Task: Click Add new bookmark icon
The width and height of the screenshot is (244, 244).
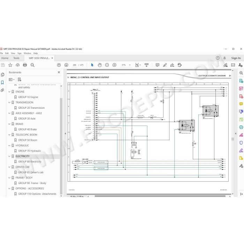Action: [20, 79]
